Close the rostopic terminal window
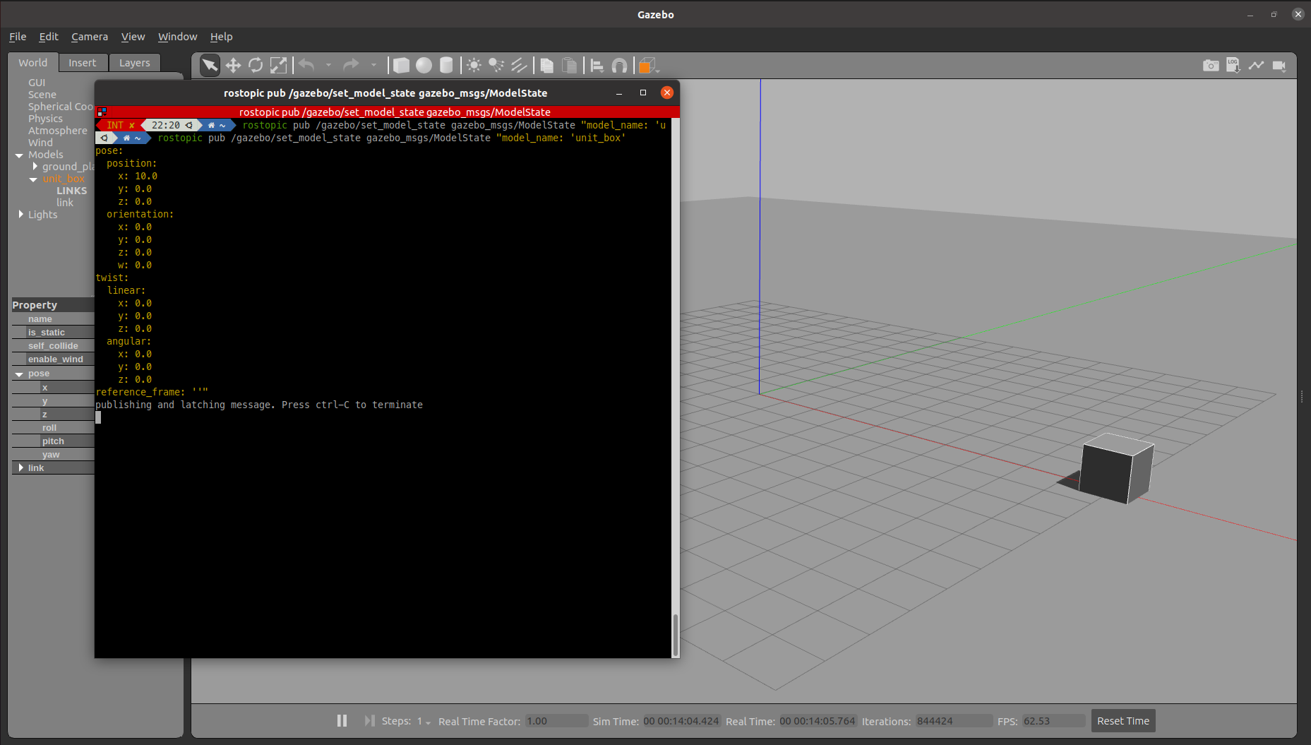This screenshot has height=745, width=1311. click(x=667, y=93)
